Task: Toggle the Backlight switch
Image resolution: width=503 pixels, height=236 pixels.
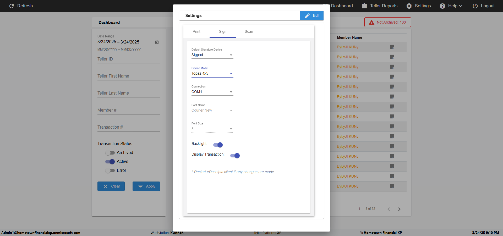Action: (x=218, y=145)
